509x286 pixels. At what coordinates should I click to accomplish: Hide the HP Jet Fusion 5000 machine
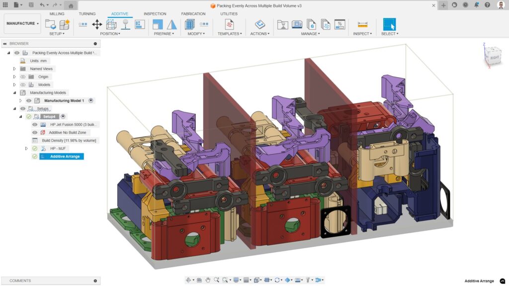coord(35,124)
